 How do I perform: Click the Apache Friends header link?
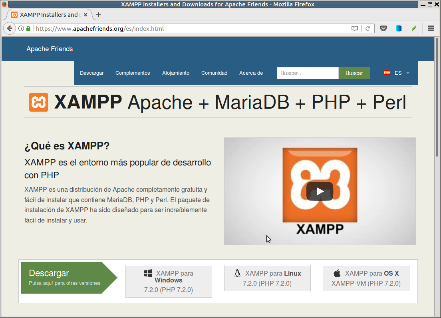tap(50, 49)
